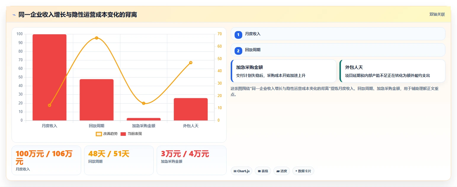The width and height of the screenshot is (457, 187).
Task: Click the right axis value 70
Action: click(x=220, y=34)
